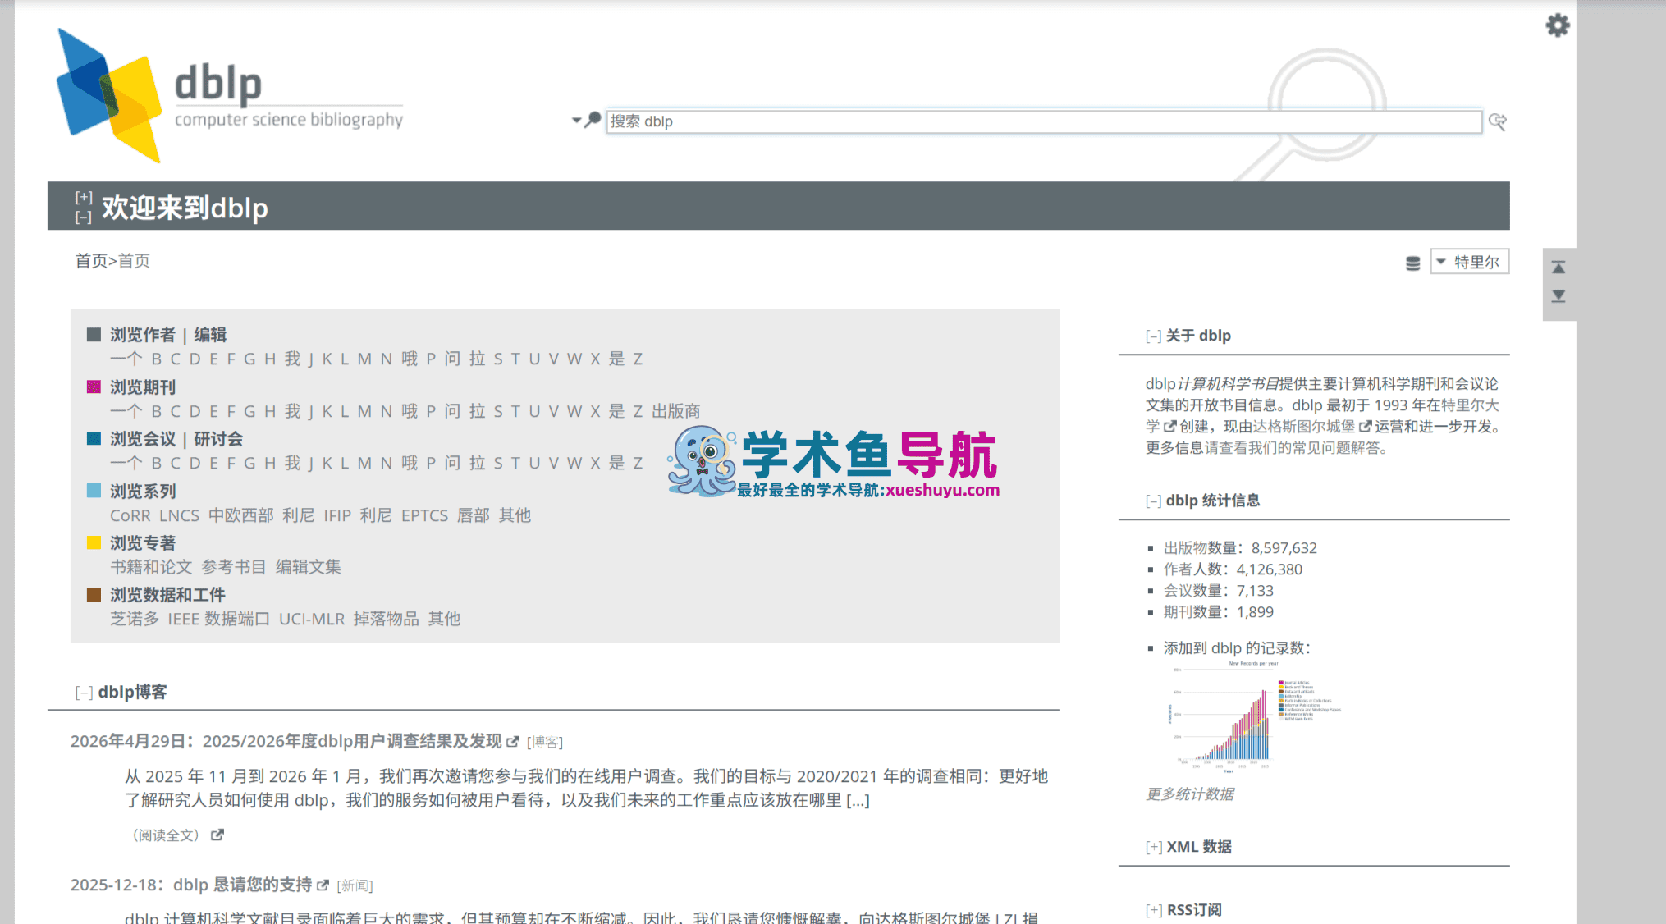The image size is (1666, 924).
Task: Open the 2025/2026年度dblp用户调查结果及发现 post
Action: point(352,741)
